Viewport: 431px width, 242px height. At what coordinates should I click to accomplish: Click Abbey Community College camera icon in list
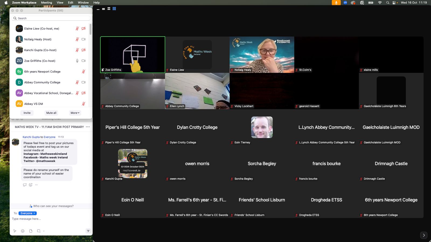[x=84, y=82]
